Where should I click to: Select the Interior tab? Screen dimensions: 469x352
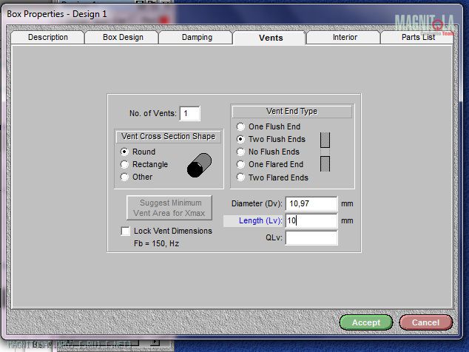pyautogui.click(x=345, y=37)
